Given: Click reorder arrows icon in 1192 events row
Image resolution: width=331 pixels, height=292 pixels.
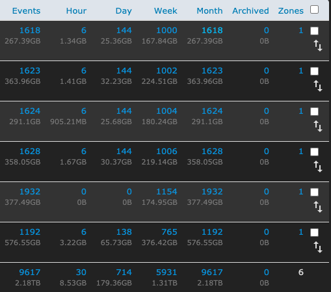Looking at the screenshot, I should [318, 247].
